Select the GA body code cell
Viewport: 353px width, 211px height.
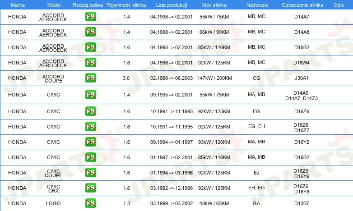tap(256, 203)
